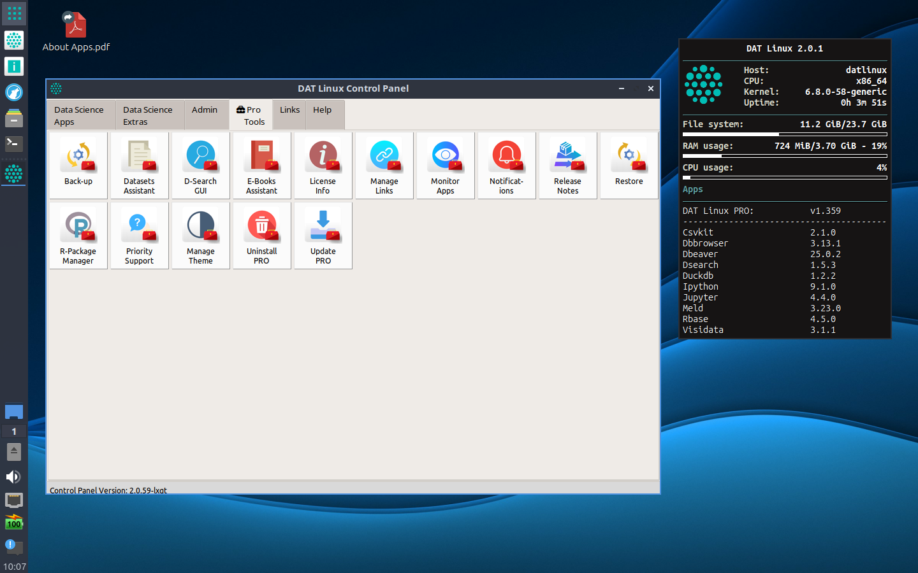The image size is (918, 573).
Task: Open the D-Search GUI
Action: [x=200, y=166]
